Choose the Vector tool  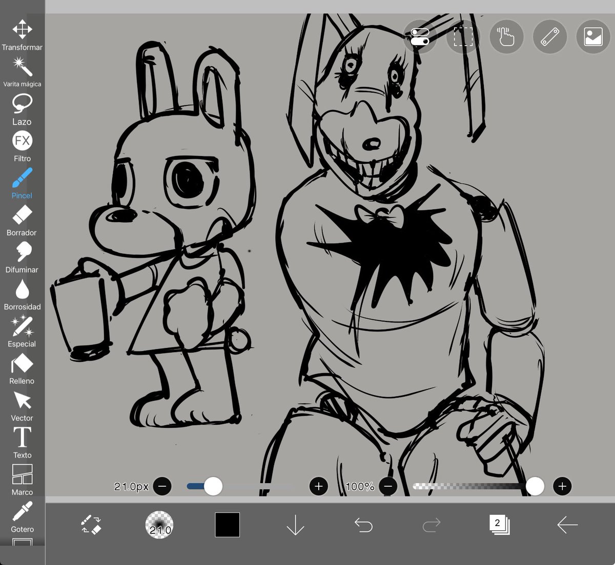pos(22,406)
